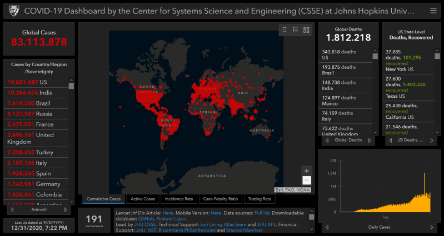Click the country cases list scrollbar thumb

pyautogui.click(x=71, y=86)
